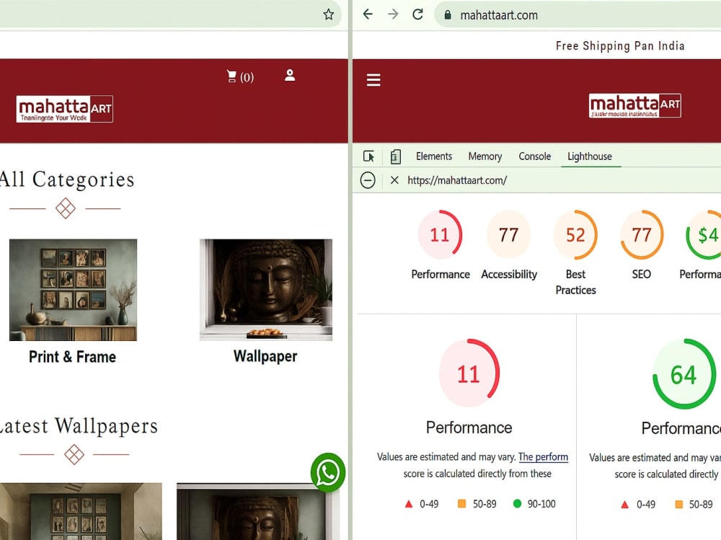Click the 0-49 legend under score 11
Viewport: 721px width, 540px height.
(x=421, y=504)
